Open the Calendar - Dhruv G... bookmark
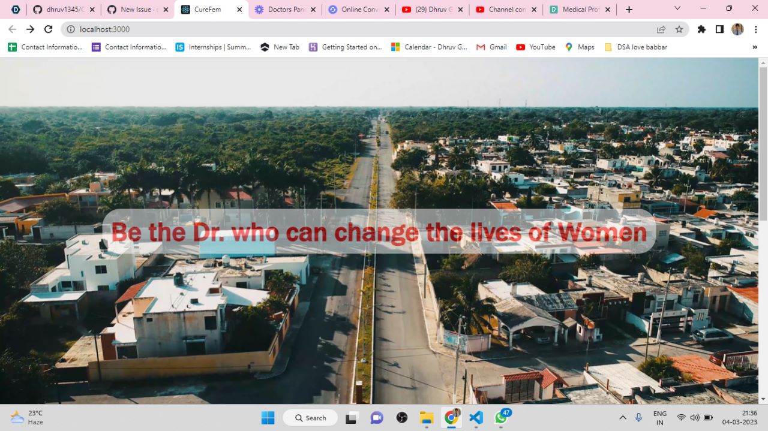 pos(429,47)
